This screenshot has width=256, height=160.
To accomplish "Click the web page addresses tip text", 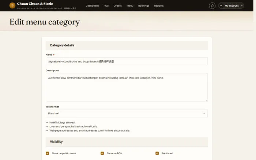I will 90,130.
